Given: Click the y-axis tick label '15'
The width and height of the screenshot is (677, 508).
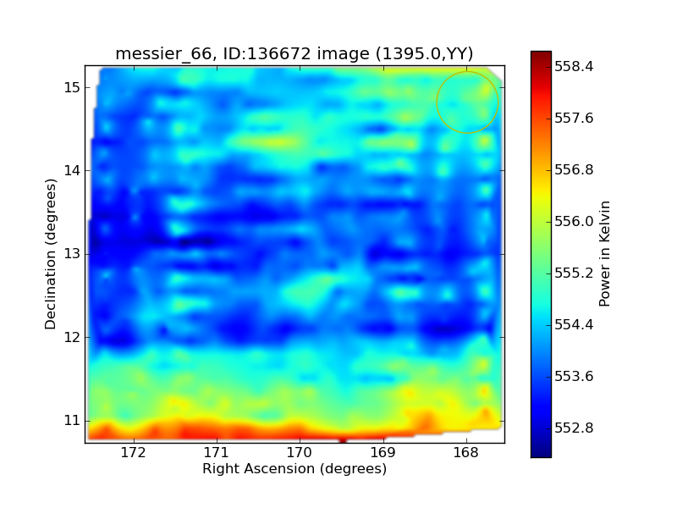Looking at the screenshot, I should point(72,88).
